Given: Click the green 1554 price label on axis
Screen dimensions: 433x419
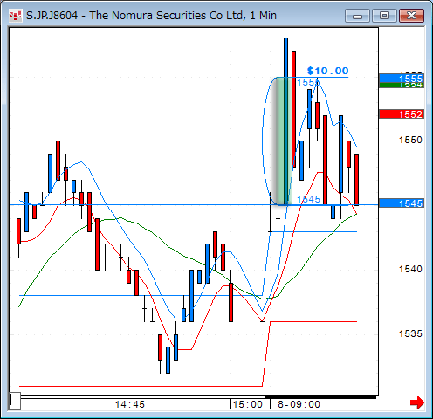Looking at the screenshot, I should click(x=402, y=86).
